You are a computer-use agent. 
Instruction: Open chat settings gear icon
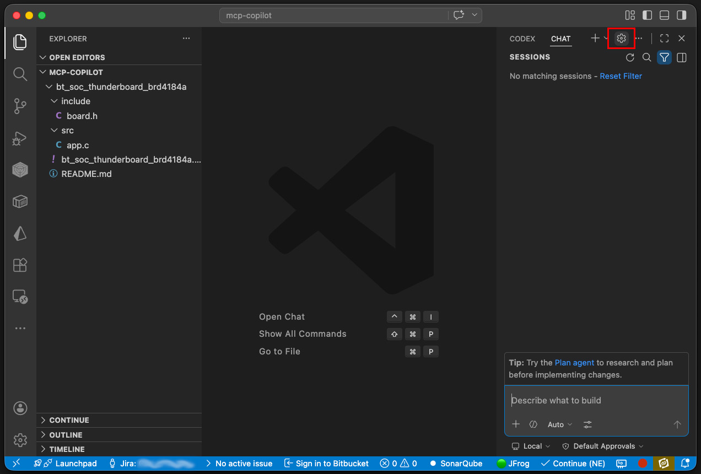[622, 38]
